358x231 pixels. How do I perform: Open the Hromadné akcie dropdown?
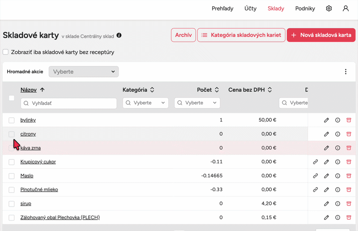(84, 72)
